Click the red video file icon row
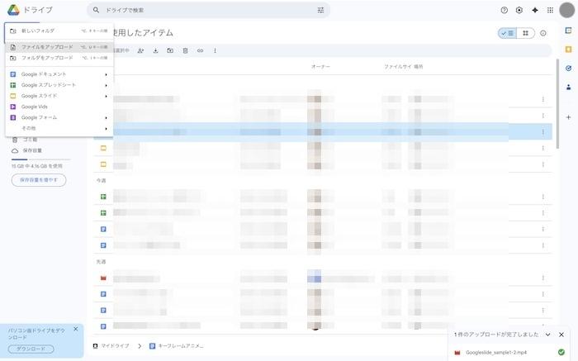The image size is (578, 361). pyautogui.click(x=103, y=278)
